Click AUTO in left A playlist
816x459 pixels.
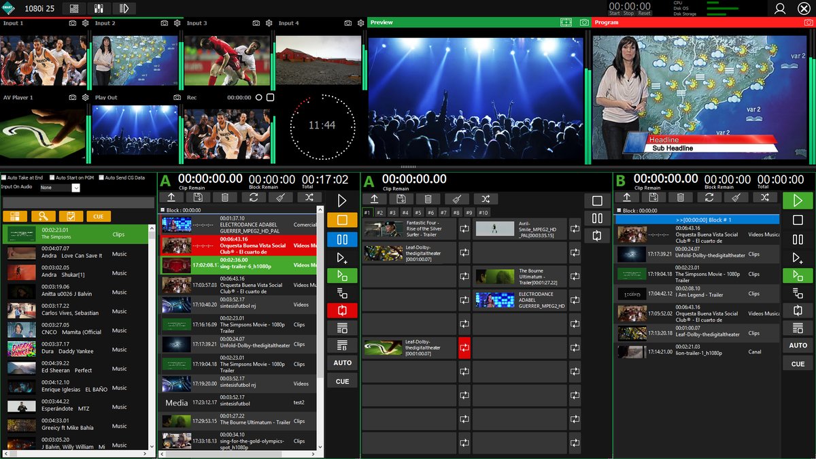[342, 363]
